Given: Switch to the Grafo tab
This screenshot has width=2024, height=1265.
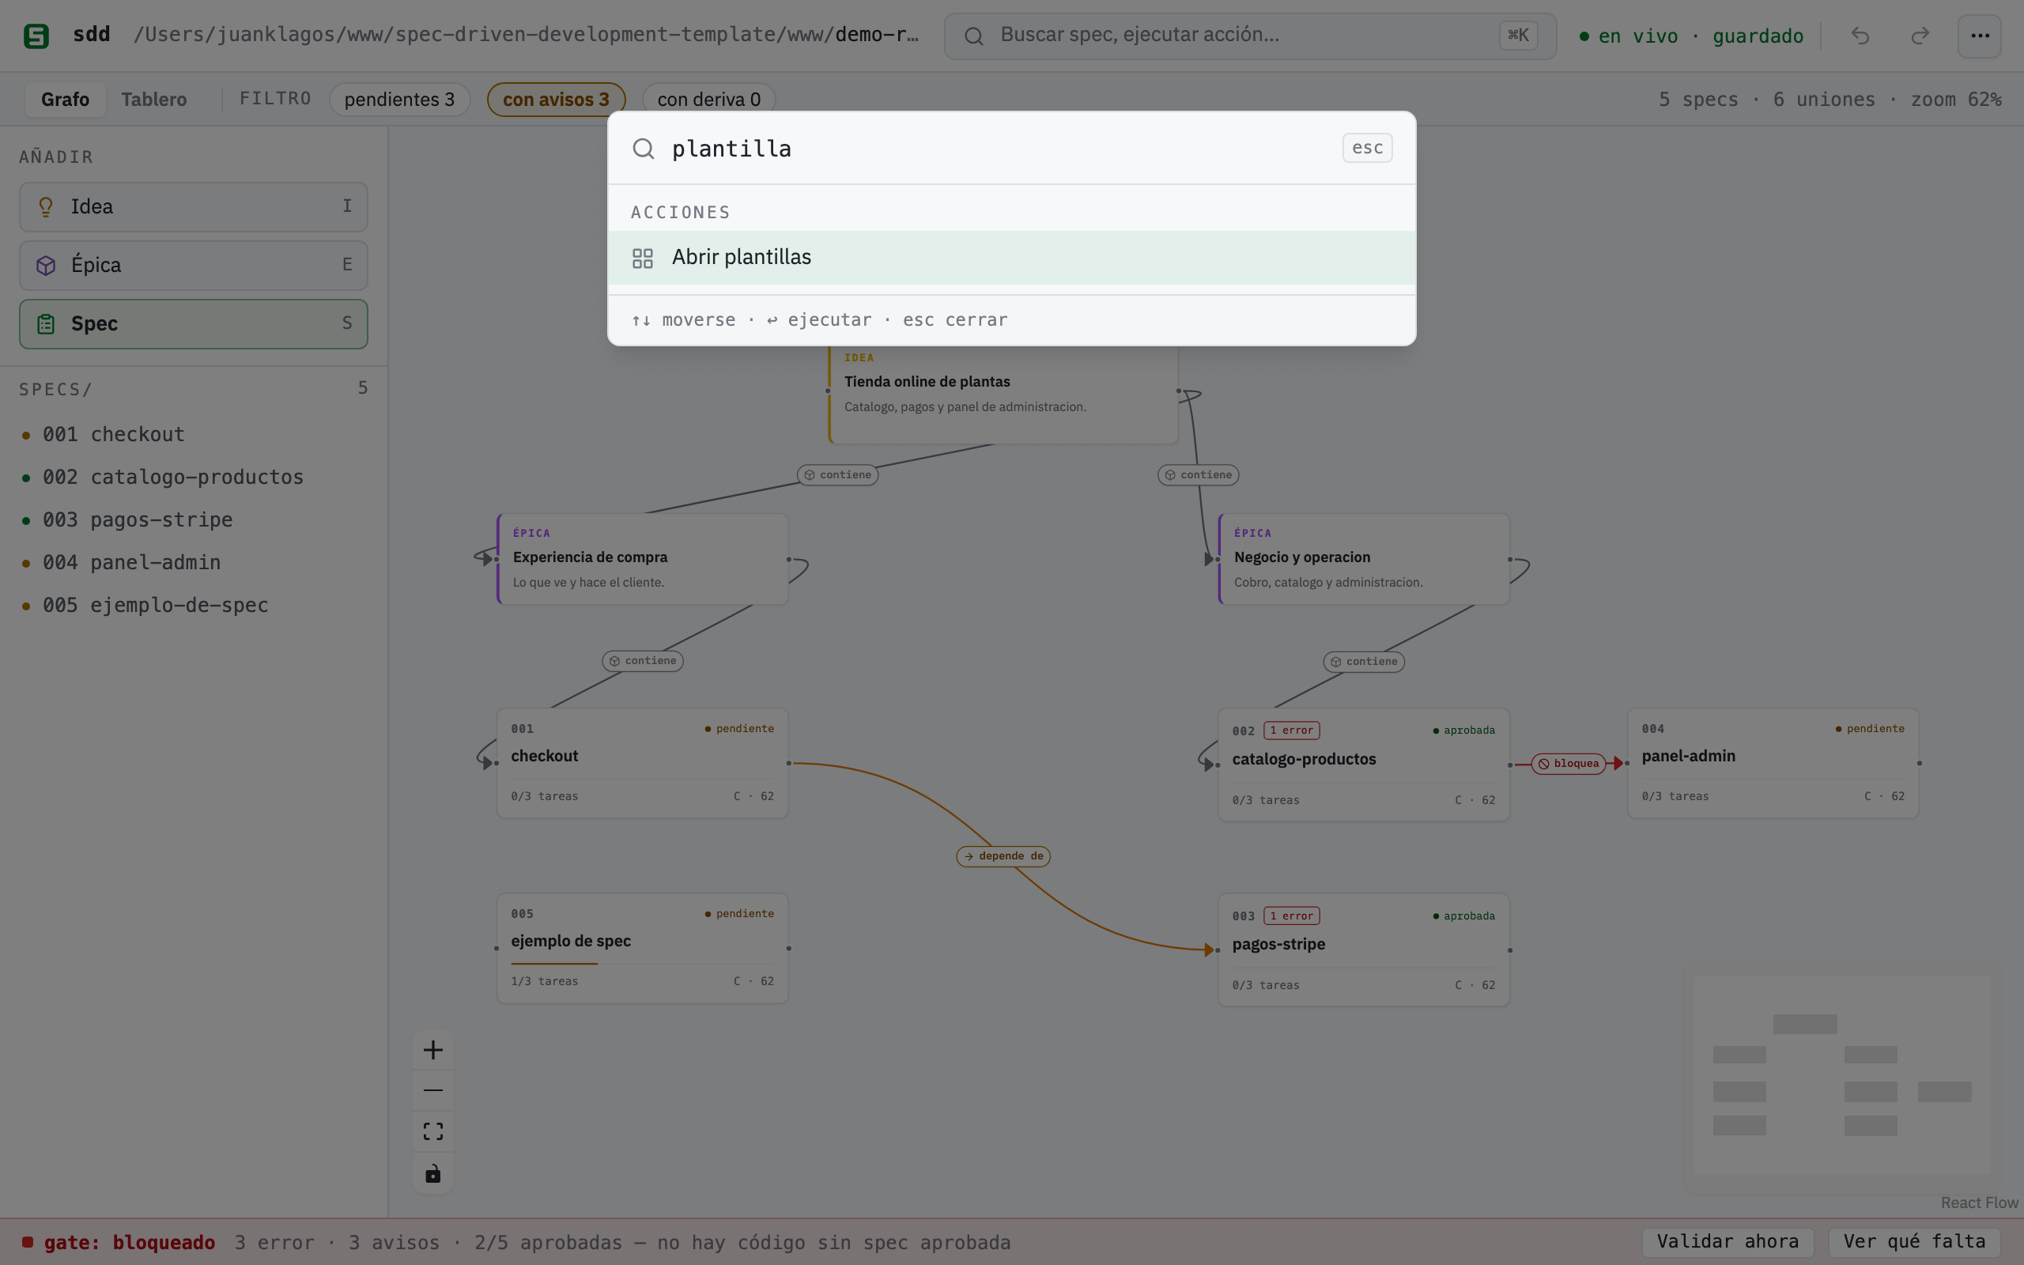Looking at the screenshot, I should pos(66,100).
